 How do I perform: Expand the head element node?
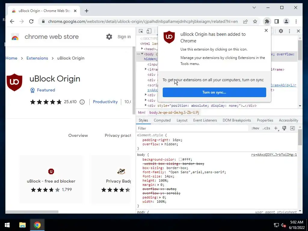(x=142, y=48)
